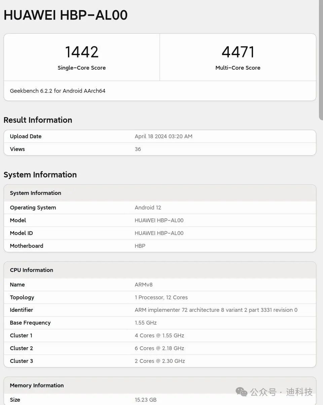Click the Topology value 1 Processor, 12 Cores
Viewport: 323px width, 405px height.
pos(161,297)
